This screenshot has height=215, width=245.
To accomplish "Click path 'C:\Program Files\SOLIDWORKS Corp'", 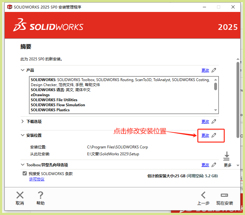I will pyautogui.click(x=118, y=147).
